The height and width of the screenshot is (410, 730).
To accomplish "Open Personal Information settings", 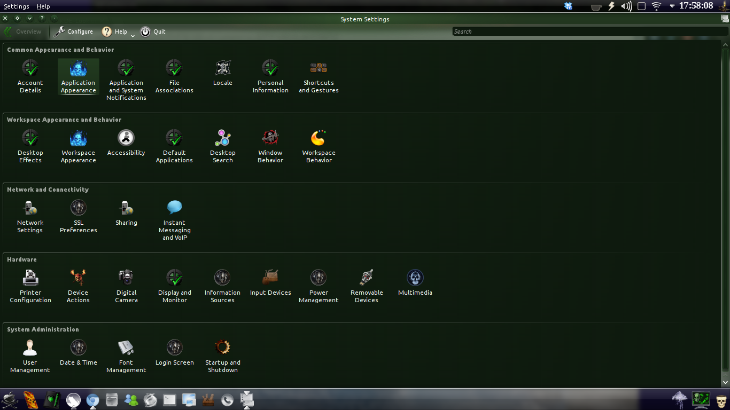I will (270, 77).
